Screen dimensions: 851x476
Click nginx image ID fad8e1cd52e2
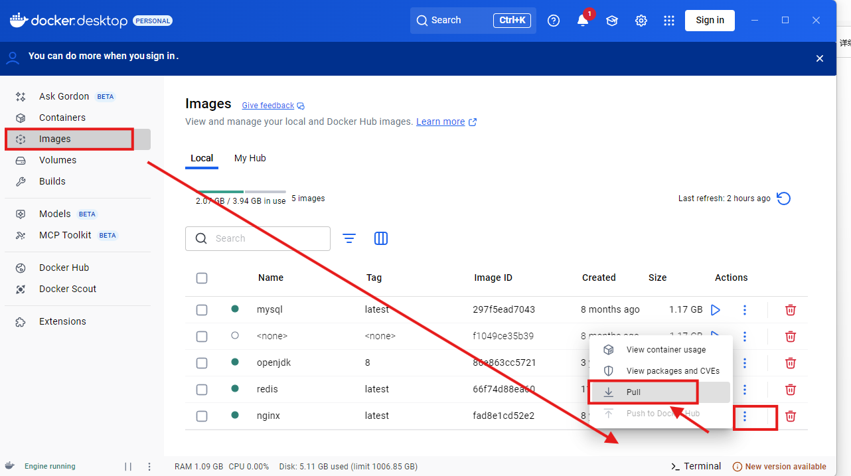click(x=504, y=416)
